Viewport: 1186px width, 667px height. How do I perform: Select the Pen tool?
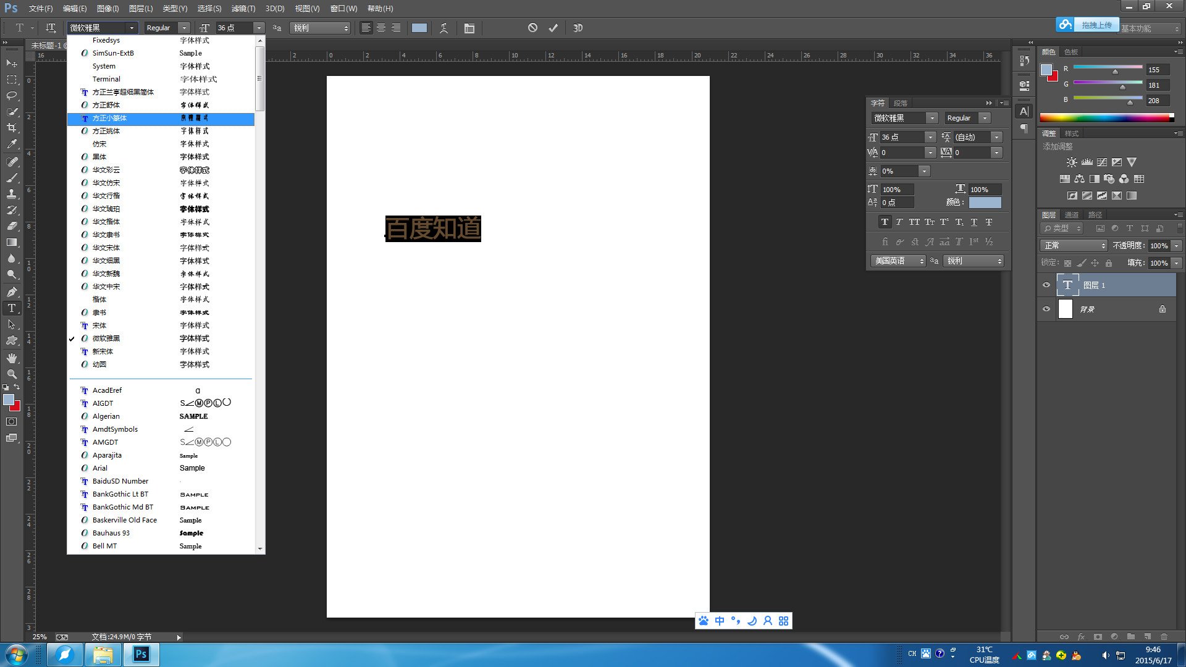click(x=11, y=291)
